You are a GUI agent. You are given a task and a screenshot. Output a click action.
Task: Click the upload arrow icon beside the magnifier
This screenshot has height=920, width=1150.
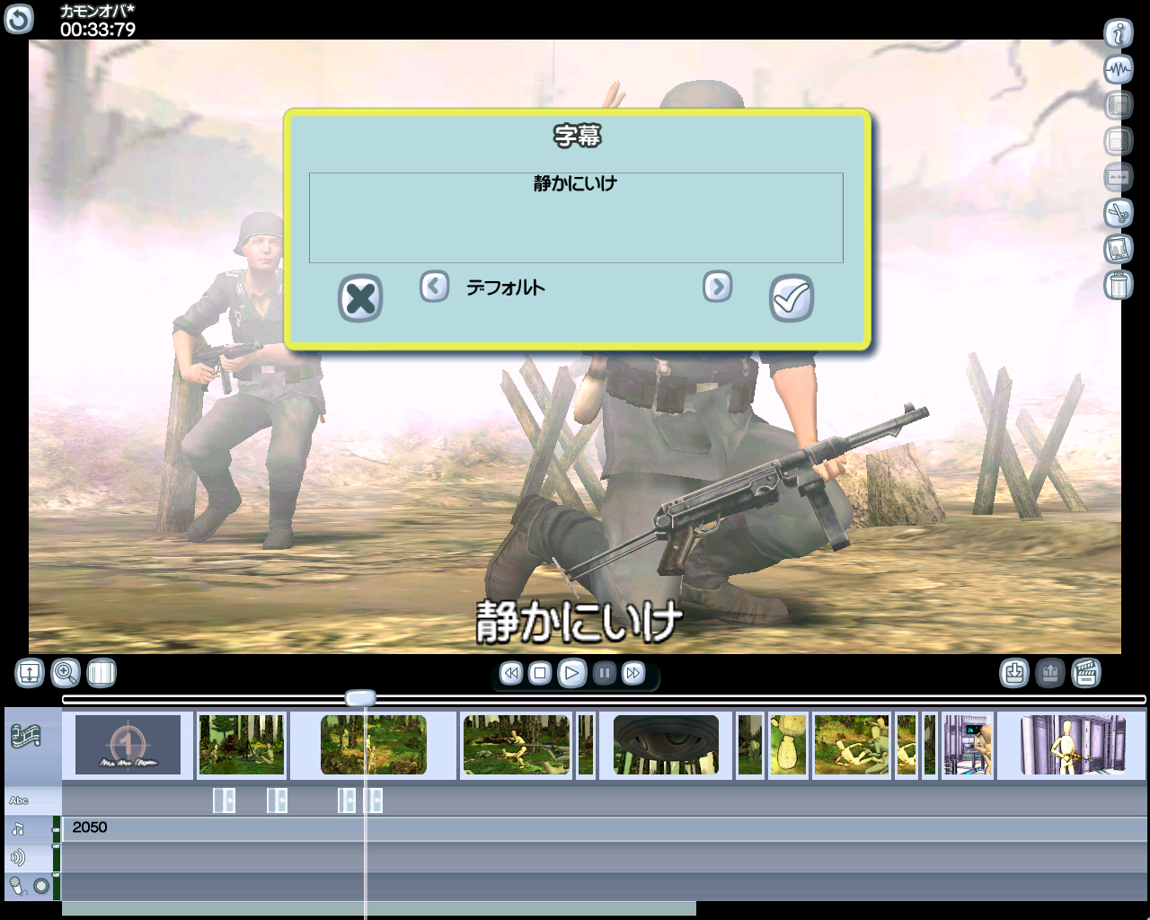[30, 673]
